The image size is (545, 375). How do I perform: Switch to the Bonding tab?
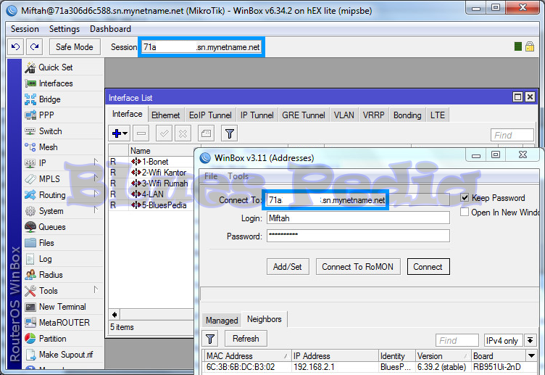(x=407, y=115)
